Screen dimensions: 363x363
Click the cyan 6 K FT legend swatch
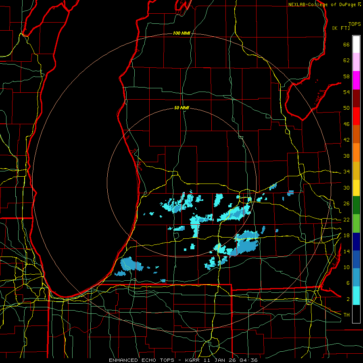coord(356,296)
